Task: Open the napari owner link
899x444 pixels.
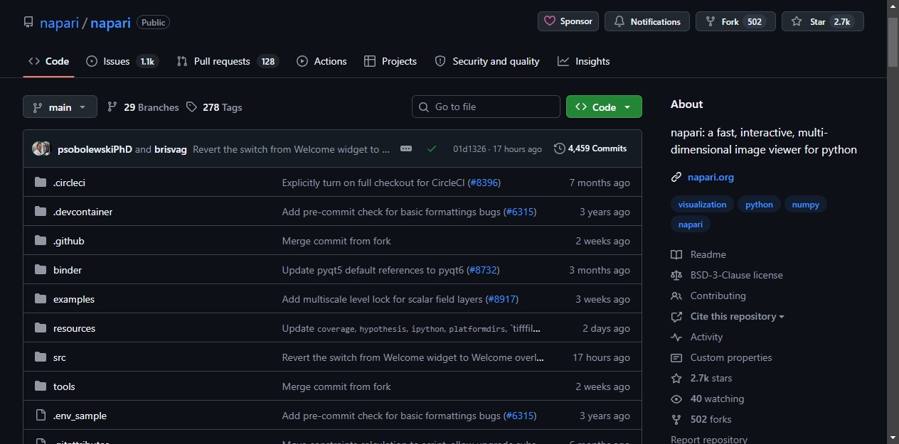Action: pos(59,23)
